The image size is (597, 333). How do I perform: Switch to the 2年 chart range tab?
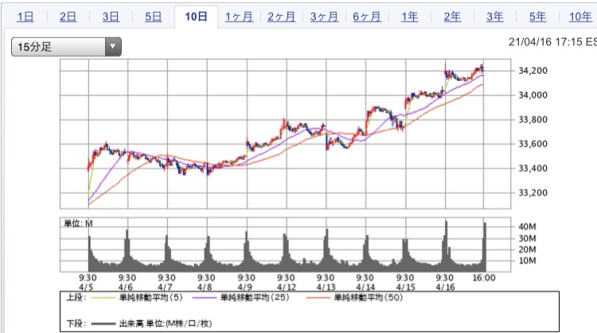(452, 17)
